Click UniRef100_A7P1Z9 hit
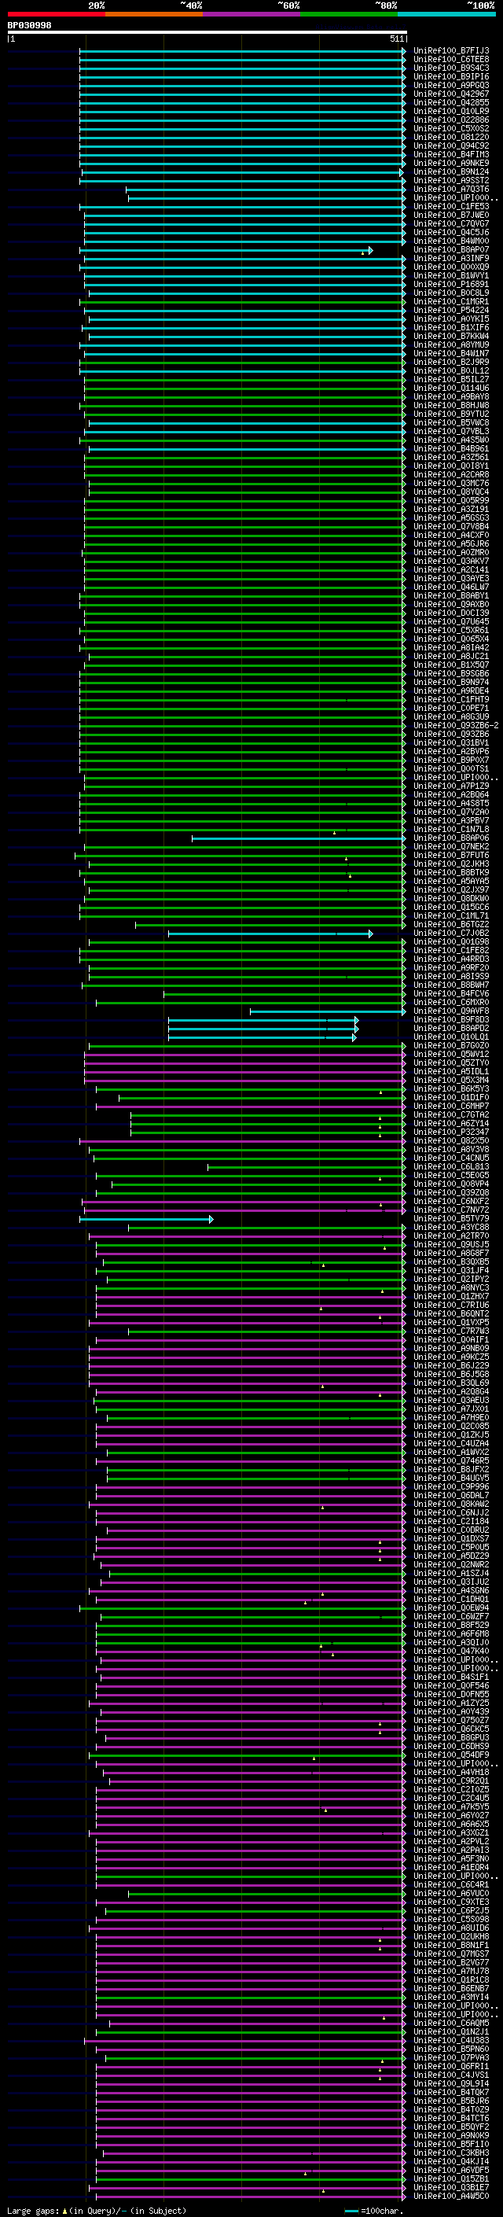Image resolution: width=503 pixels, height=2217 pixels. pos(451,786)
